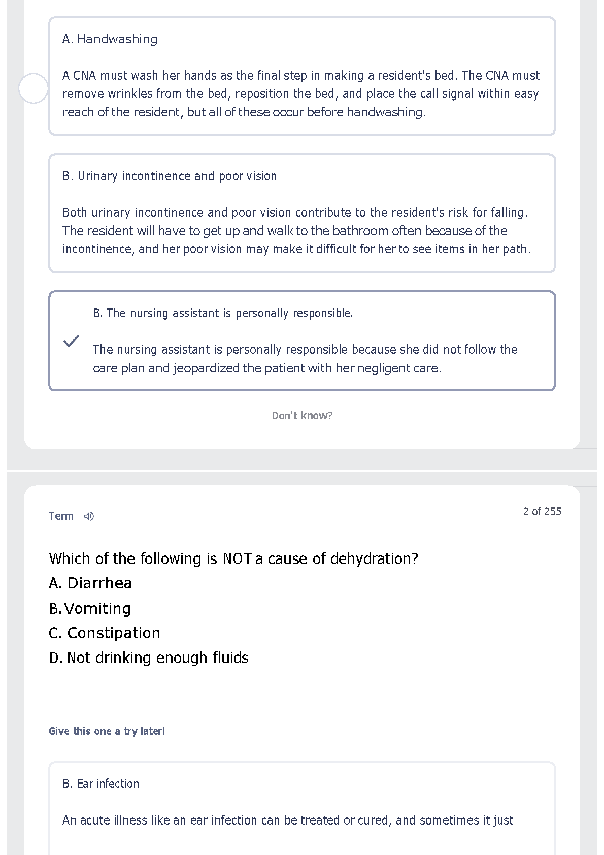Play the term audio speaker icon
The height and width of the screenshot is (855, 604).
coord(89,516)
